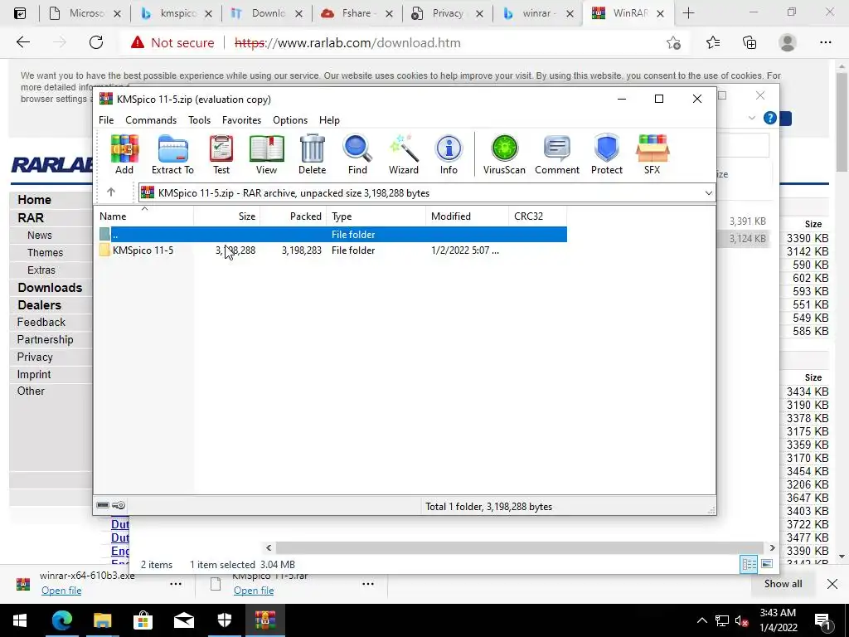Open a new browser tab
This screenshot has height=637, width=849.
click(x=688, y=13)
